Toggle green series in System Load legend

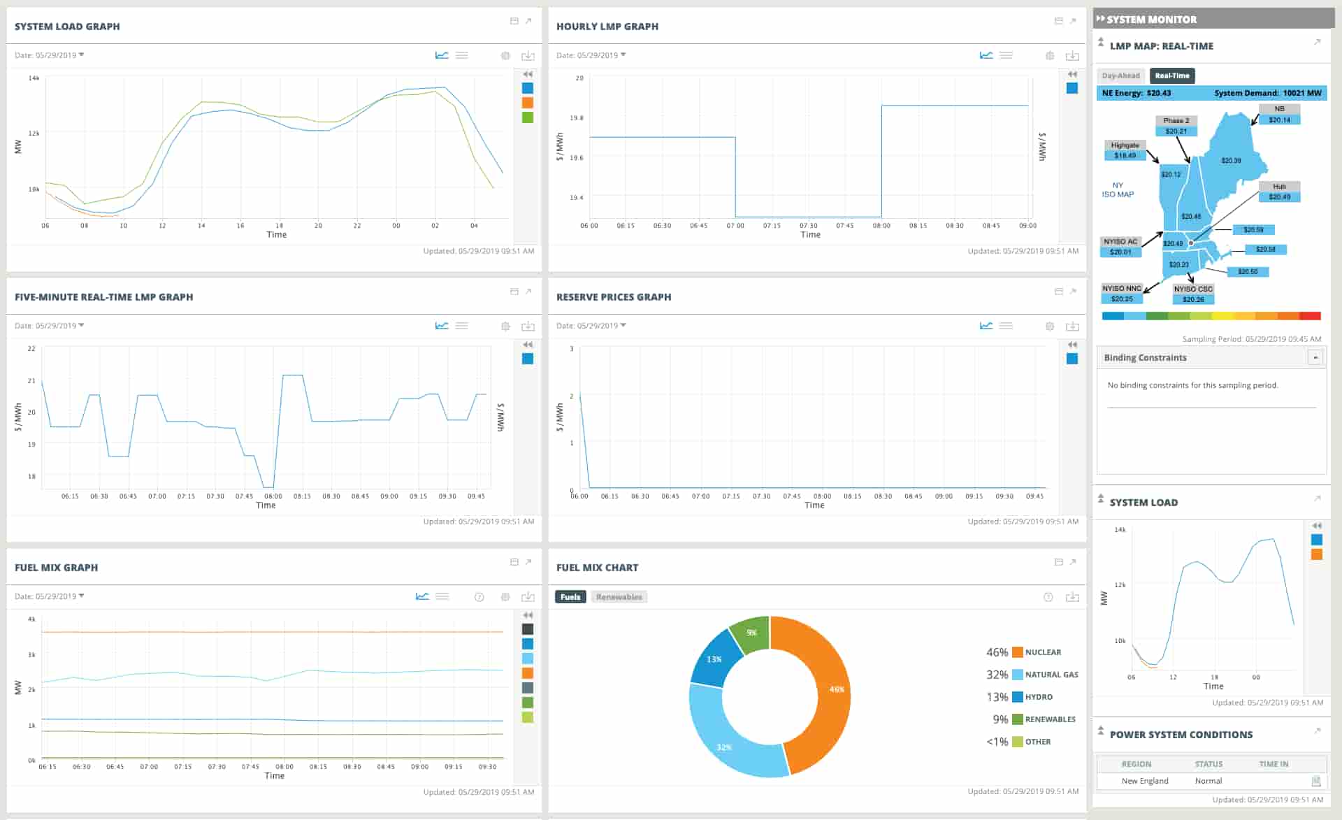tap(528, 117)
